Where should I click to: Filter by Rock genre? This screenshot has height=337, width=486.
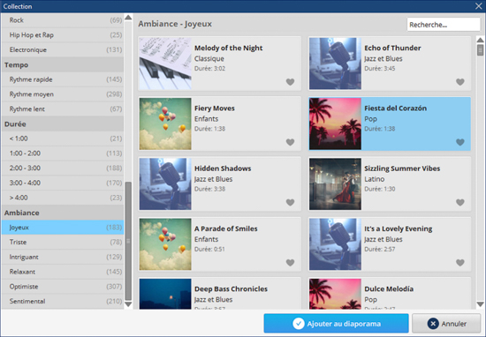click(63, 20)
